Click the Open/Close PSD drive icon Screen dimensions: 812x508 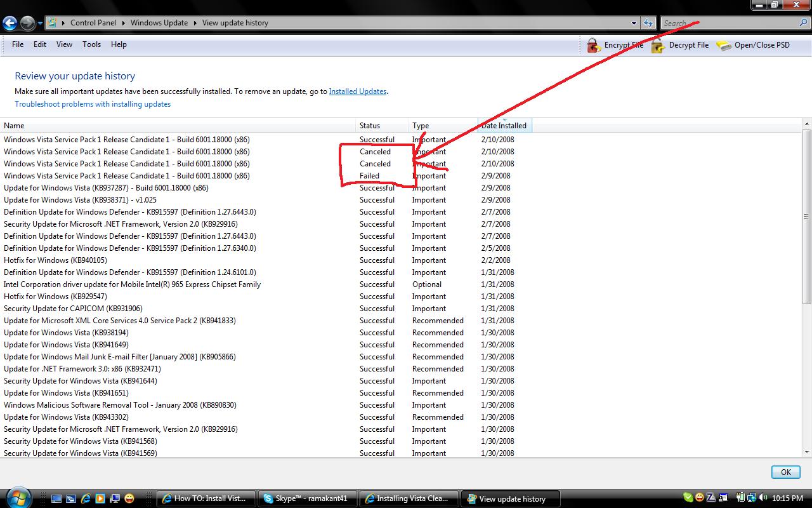pyautogui.click(x=724, y=45)
